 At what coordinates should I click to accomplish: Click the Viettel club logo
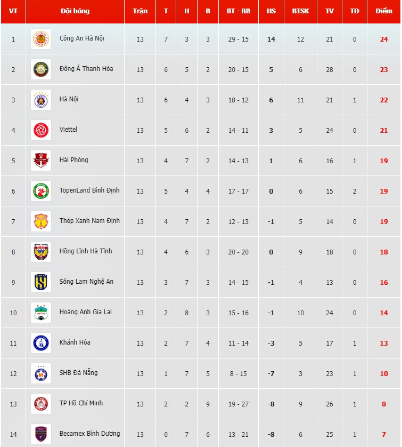coord(41,130)
